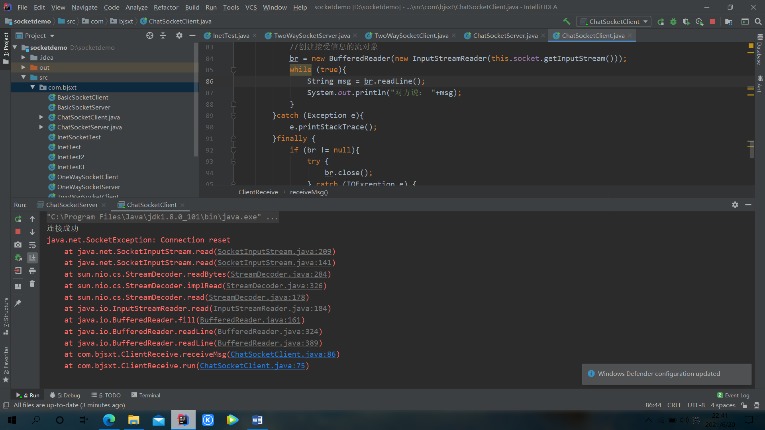This screenshot has height=430, width=765.
Task: Click the editor vertical scrollbar
Action: click(x=751, y=149)
